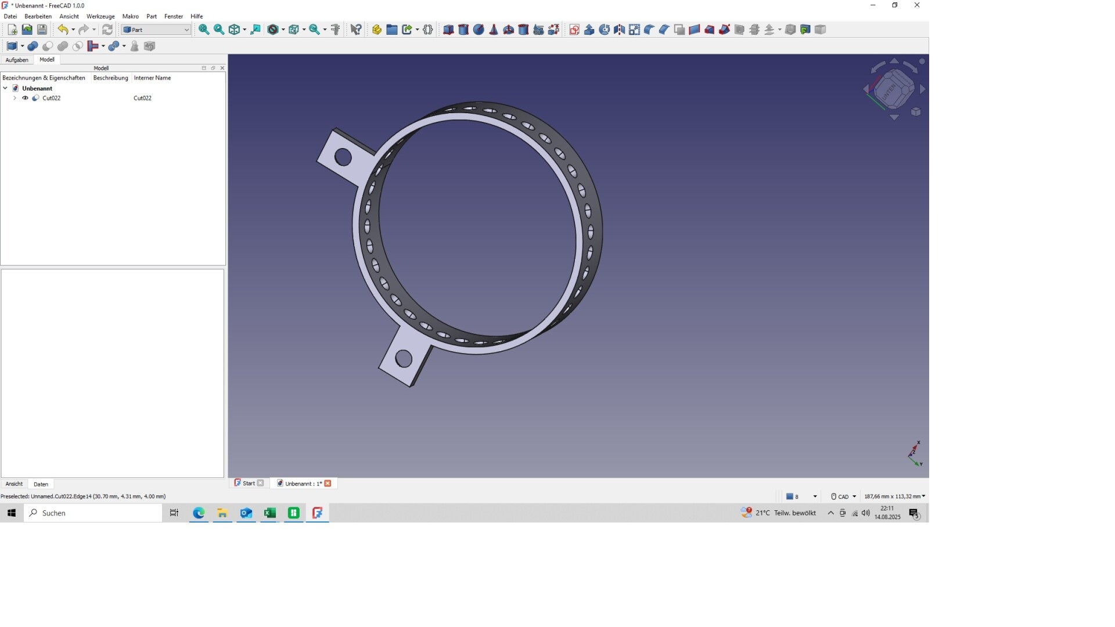Click the Start document tab
Image resolution: width=1115 pixels, height=627 pixels.
tap(249, 483)
